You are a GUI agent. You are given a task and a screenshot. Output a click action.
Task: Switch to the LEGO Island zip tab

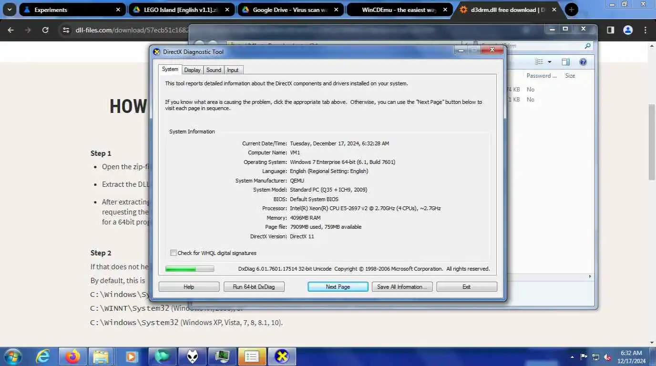(182, 10)
